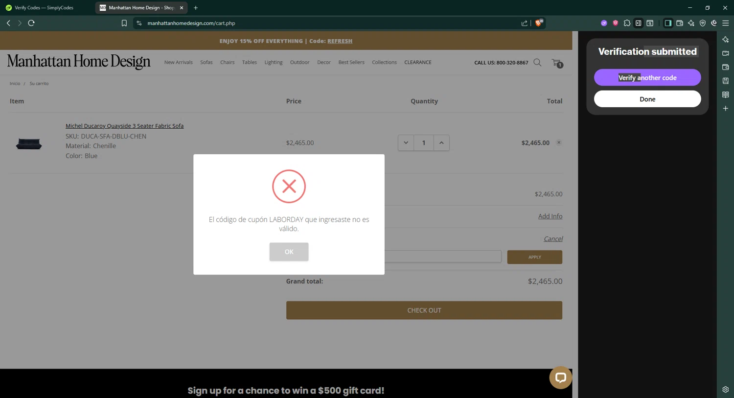Image resolution: width=734 pixels, height=398 pixels.
Task: Open the Brave hamburger main menu
Action: click(x=726, y=23)
